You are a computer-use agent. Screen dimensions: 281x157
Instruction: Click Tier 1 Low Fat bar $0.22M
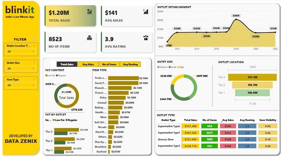pyautogui.click(x=63, y=148)
